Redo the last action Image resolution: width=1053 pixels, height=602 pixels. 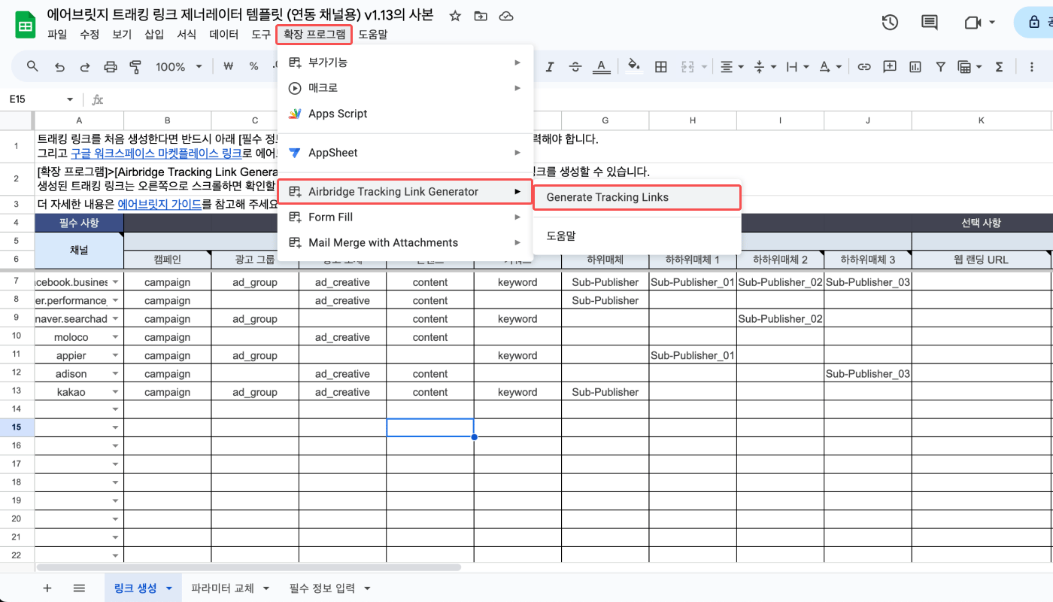click(x=85, y=67)
